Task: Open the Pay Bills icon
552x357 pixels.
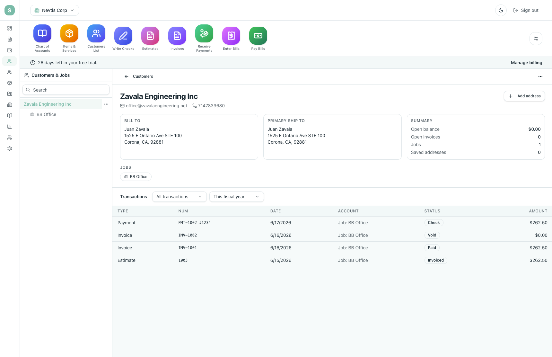Action: tap(258, 36)
